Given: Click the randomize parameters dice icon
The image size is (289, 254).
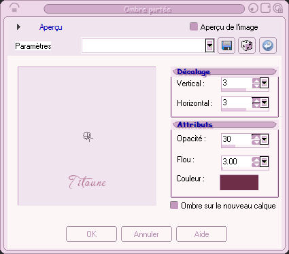Looking at the screenshot, I should pyautogui.click(x=247, y=46).
